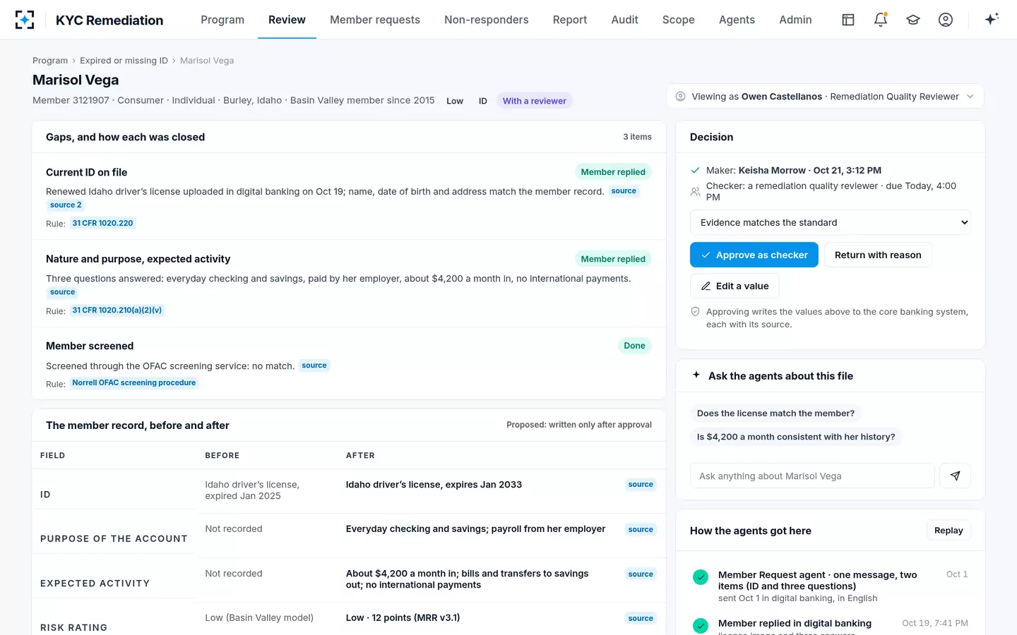Open the table layout icon in header
Image resolution: width=1017 pixels, height=635 pixels.
[848, 20]
